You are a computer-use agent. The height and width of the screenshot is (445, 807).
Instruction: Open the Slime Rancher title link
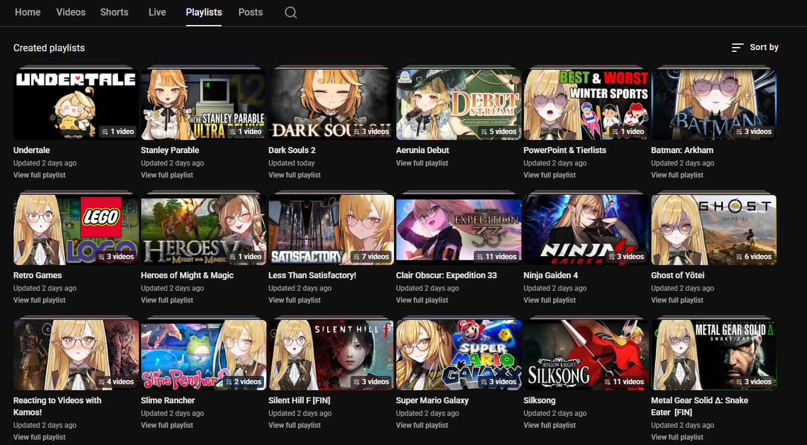pos(168,400)
